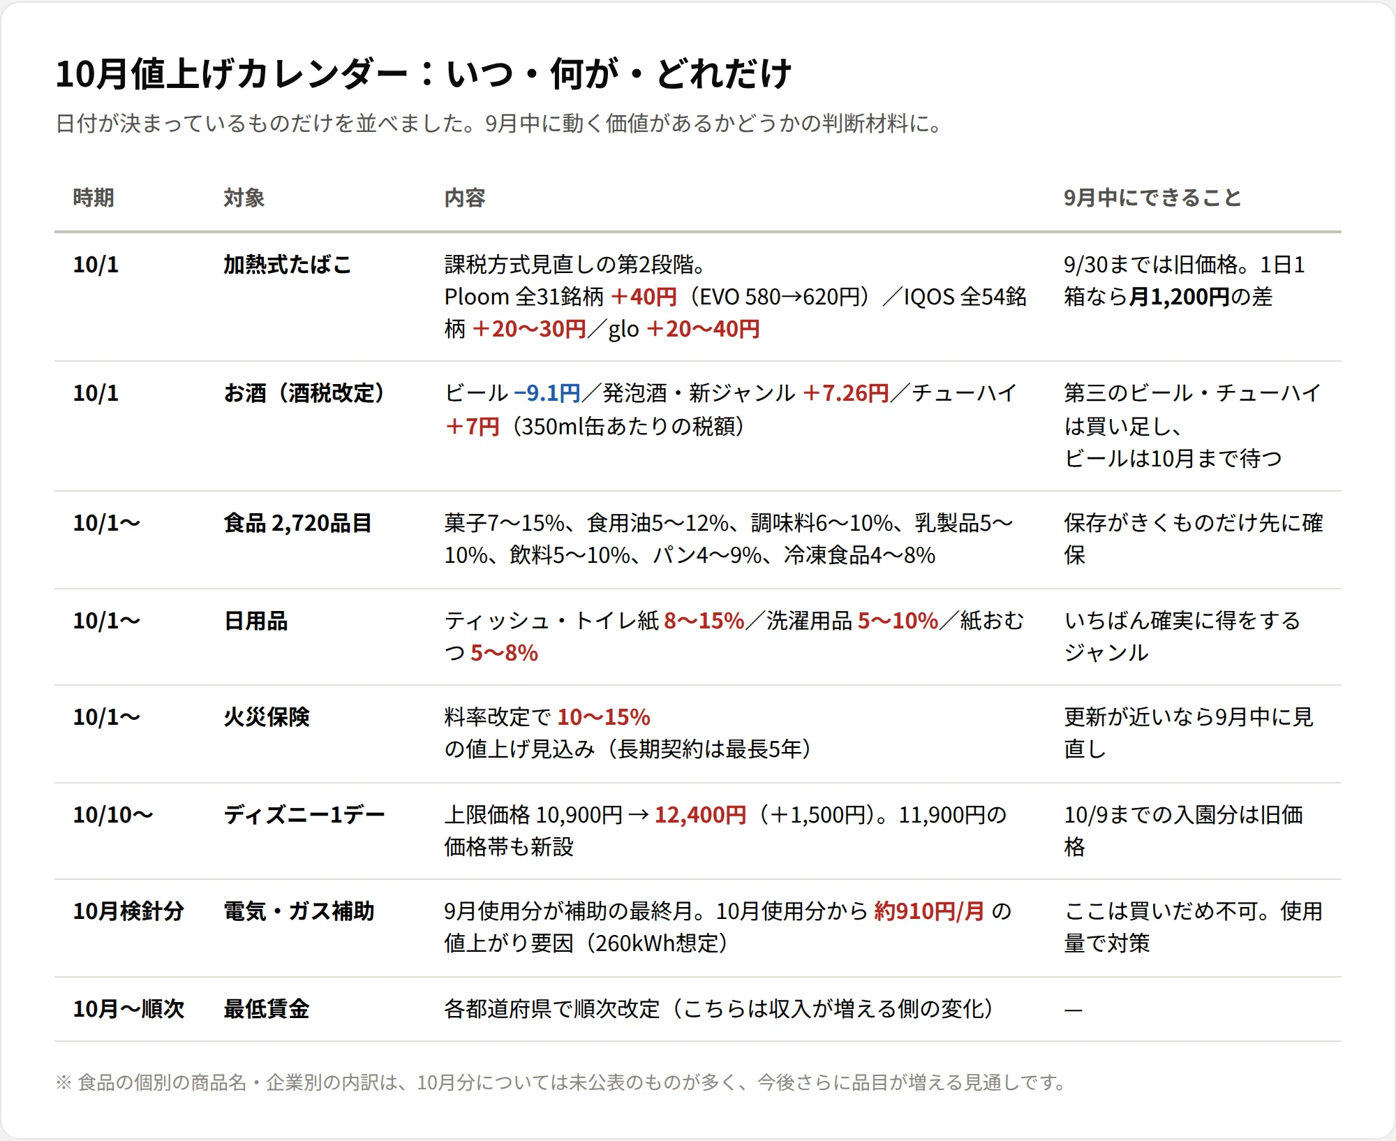Click the +20〜30円 IQOS increase text
1396x1141 pixels.
529,329
